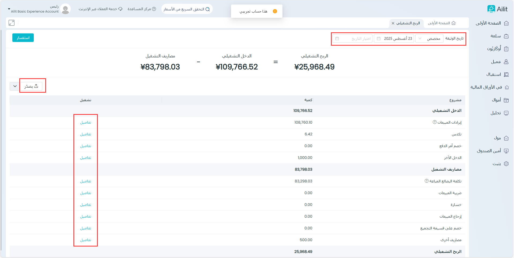
Task: Open the مركز المساعدة help center link
Action: 141,9
